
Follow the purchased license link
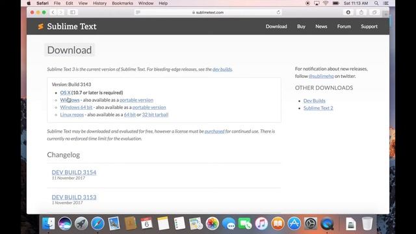click(214, 131)
